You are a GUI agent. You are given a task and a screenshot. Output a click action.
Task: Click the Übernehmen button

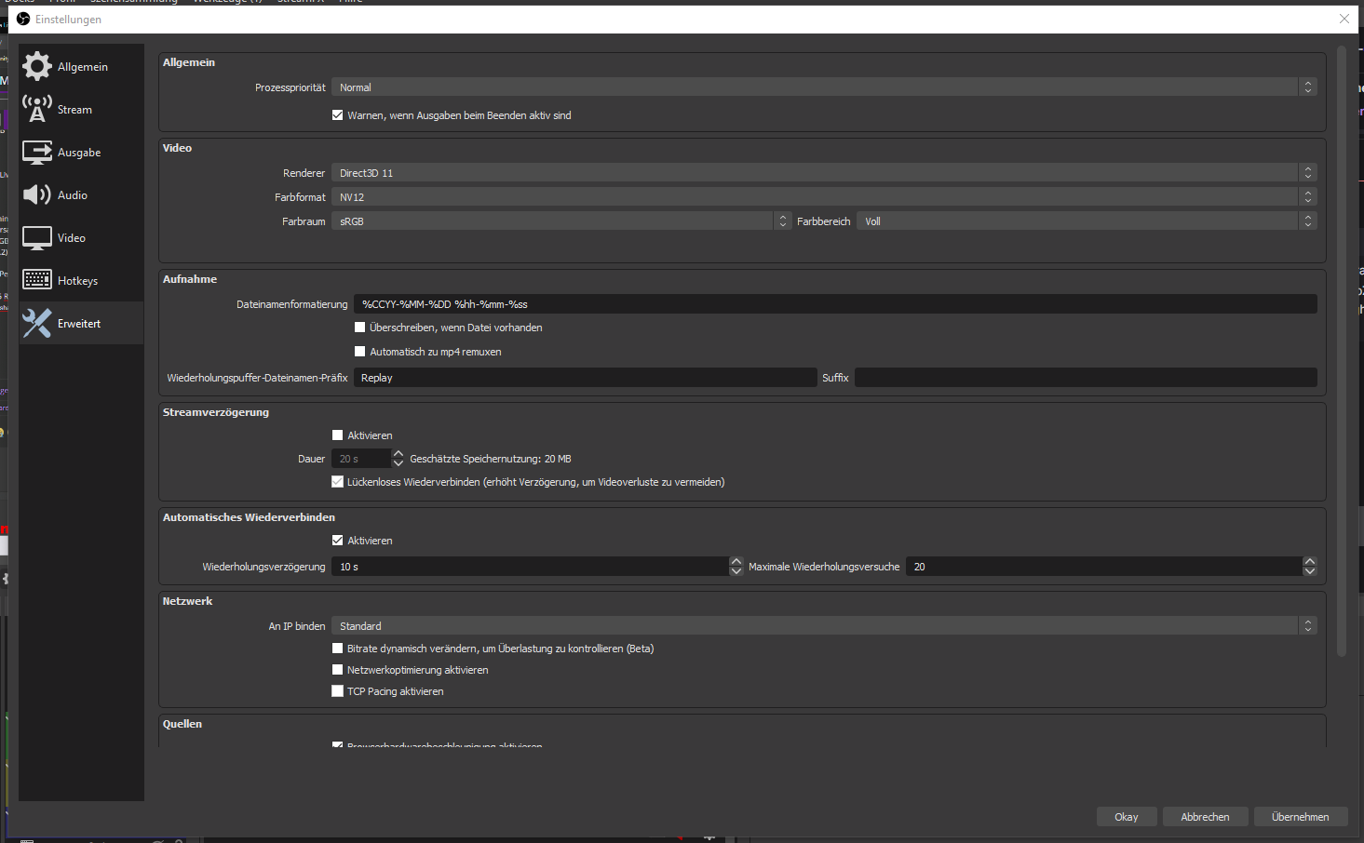1300,817
